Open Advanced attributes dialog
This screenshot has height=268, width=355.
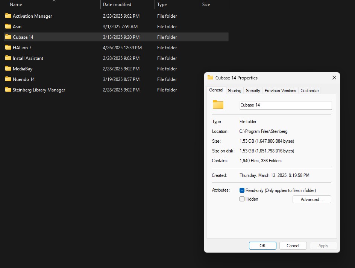click(312, 199)
